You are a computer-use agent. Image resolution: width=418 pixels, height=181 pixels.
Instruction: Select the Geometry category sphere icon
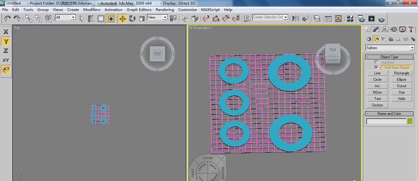369,39
